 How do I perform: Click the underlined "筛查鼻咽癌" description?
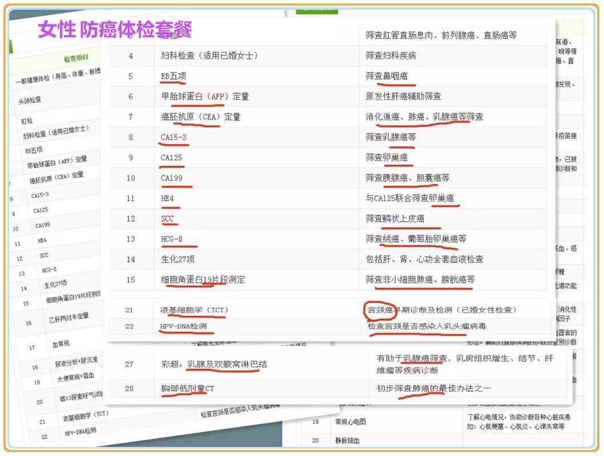tap(387, 76)
